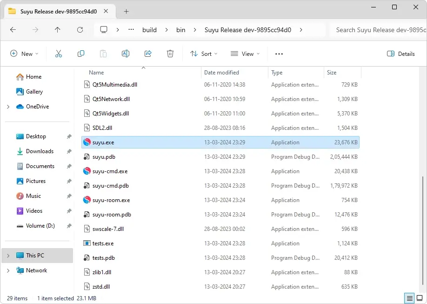Open the See more ellipsis menu
Screen dimensions: 427x304
pos(279,54)
